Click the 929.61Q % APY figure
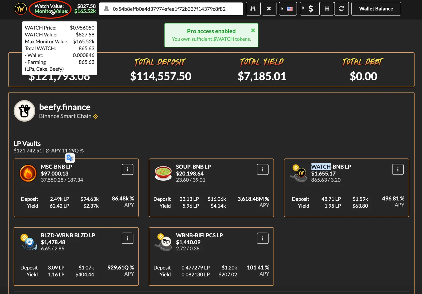This screenshot has width=422, height=294. point(121,267)
